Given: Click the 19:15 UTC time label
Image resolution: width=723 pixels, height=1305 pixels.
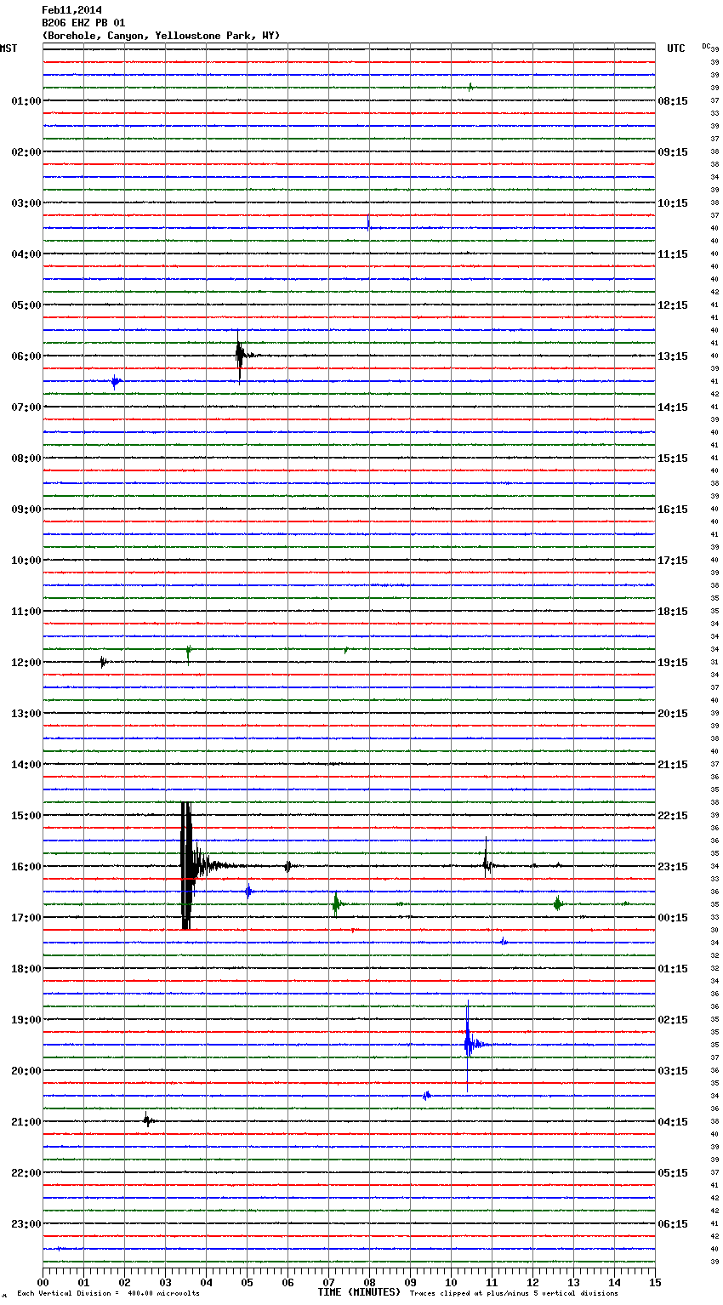Looking at the screenshot, I should [x=673, y=663].
